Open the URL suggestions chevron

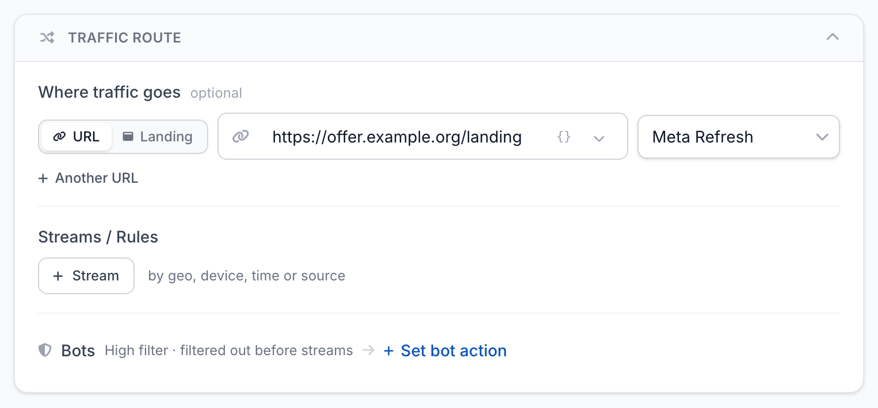pyautogui.click(x=599, y=138)
